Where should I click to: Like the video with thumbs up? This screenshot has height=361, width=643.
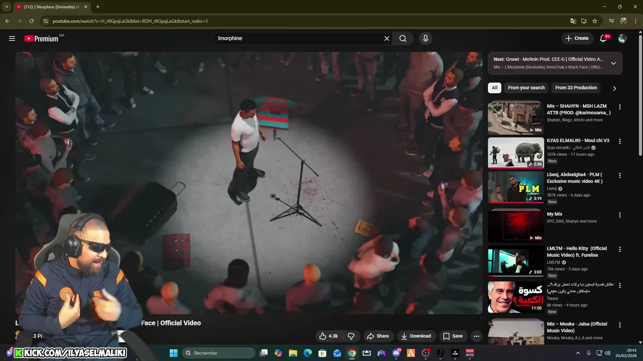click(x=329, y=336)
